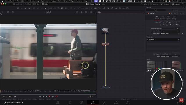
Task: Delete Point 2 with trash icon
Action: [179, 40]
